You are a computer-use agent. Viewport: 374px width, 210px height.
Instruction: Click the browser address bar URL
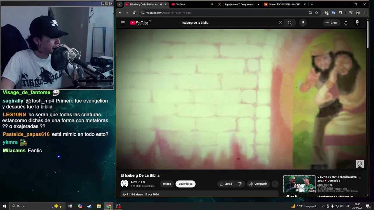click(168, 13)
